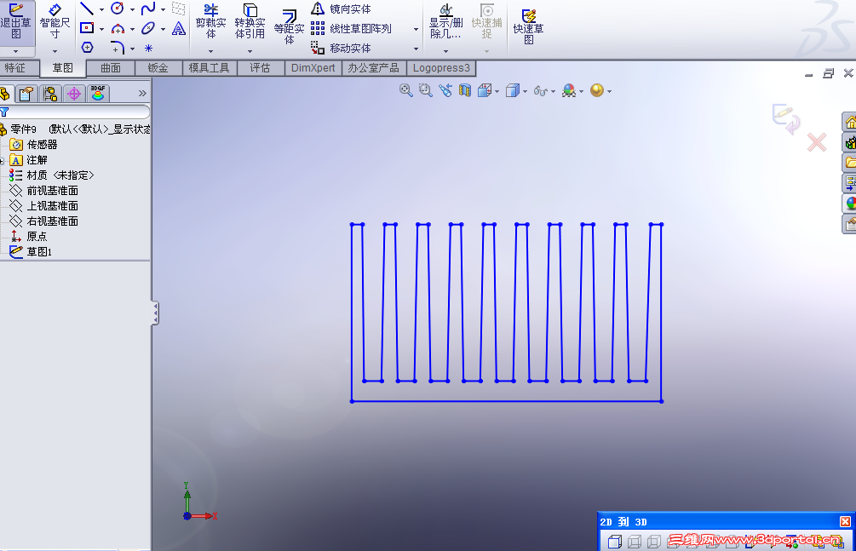Open the DimXpertManager panel tab
856x551 pixels.
coord(74,94)
